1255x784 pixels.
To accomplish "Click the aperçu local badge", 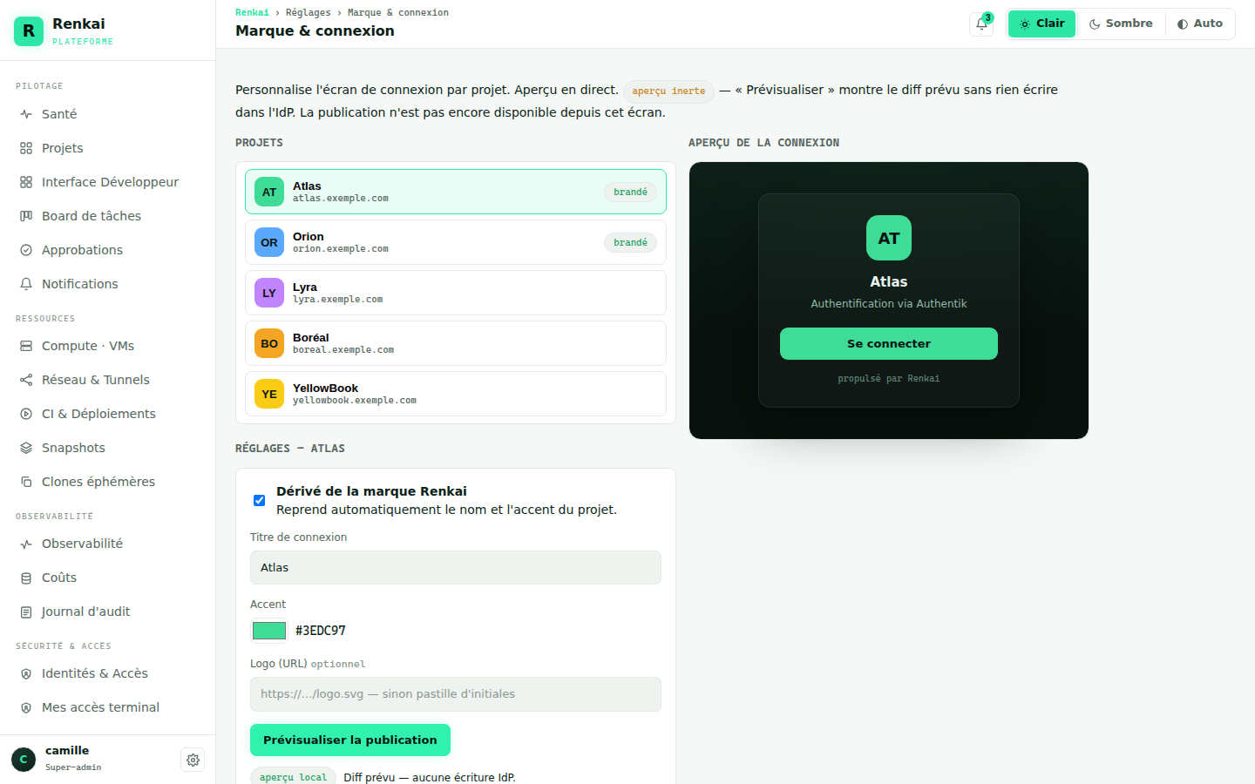I will coord(293,777).
